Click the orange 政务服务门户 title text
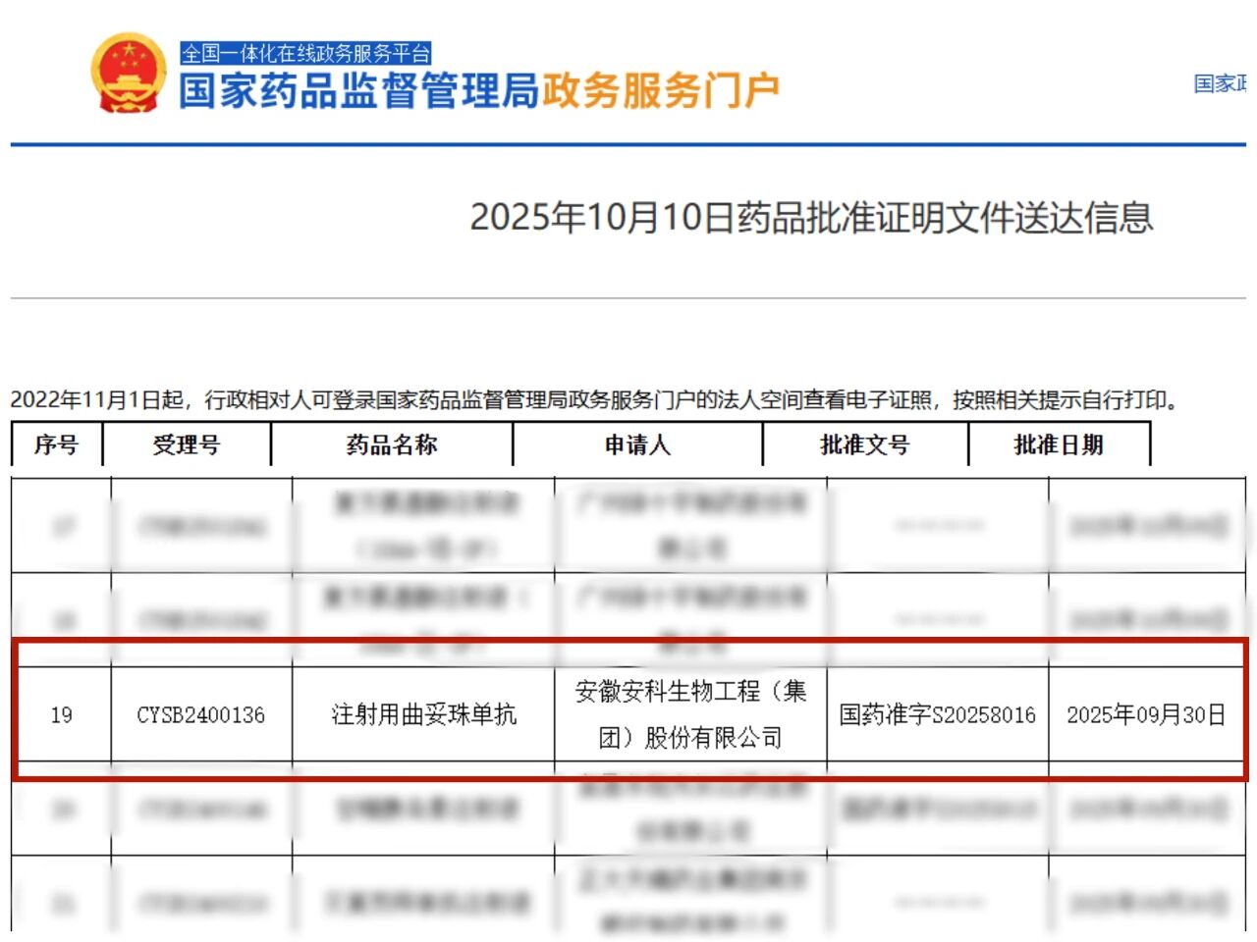The width and height of the screenshot is (1257, 942). pos(660,91)
